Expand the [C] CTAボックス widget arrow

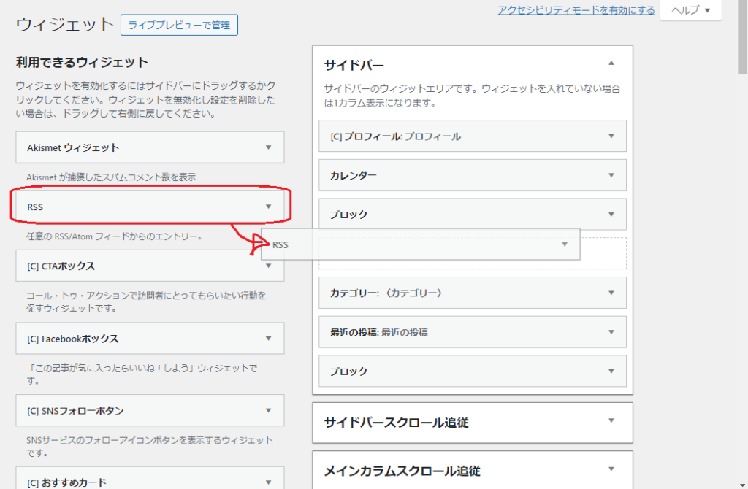(x=268, y=266)
